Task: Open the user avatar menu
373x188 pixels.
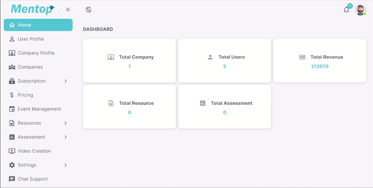Action: point(360,10)
